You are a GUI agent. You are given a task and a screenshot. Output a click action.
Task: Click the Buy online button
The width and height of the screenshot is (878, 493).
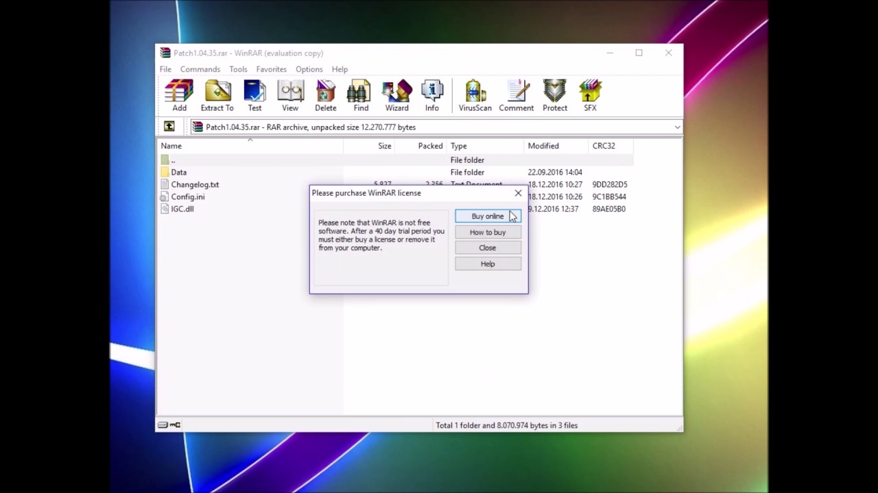pyautogui.click(x=488, y=216)
